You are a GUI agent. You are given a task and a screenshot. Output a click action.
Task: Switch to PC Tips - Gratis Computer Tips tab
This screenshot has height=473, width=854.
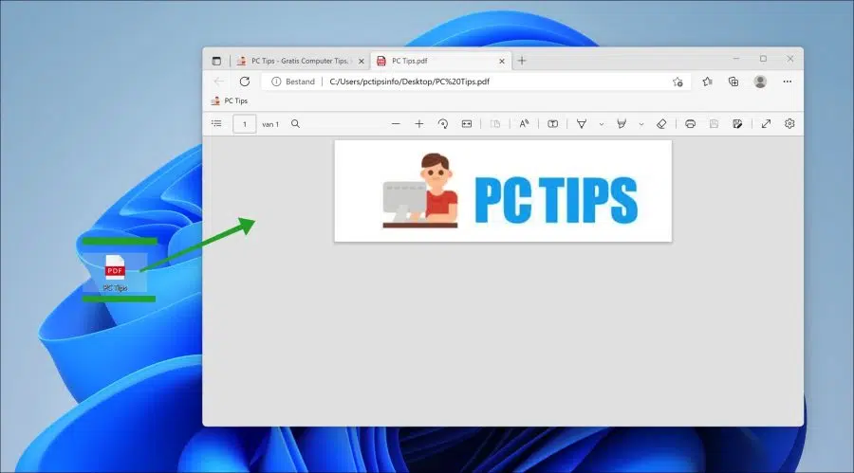301,61
